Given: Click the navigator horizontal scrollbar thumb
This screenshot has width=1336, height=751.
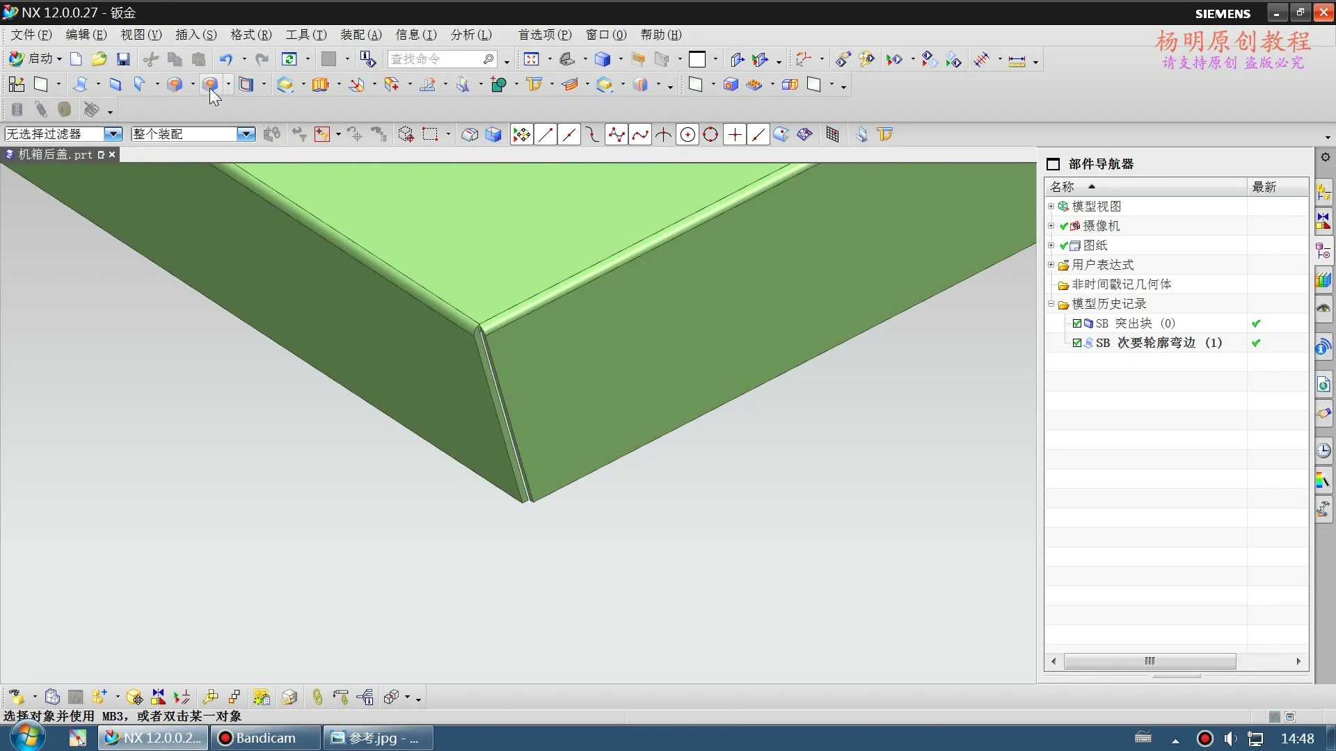Looking at the screenshot, I should tap(1150, 661).
